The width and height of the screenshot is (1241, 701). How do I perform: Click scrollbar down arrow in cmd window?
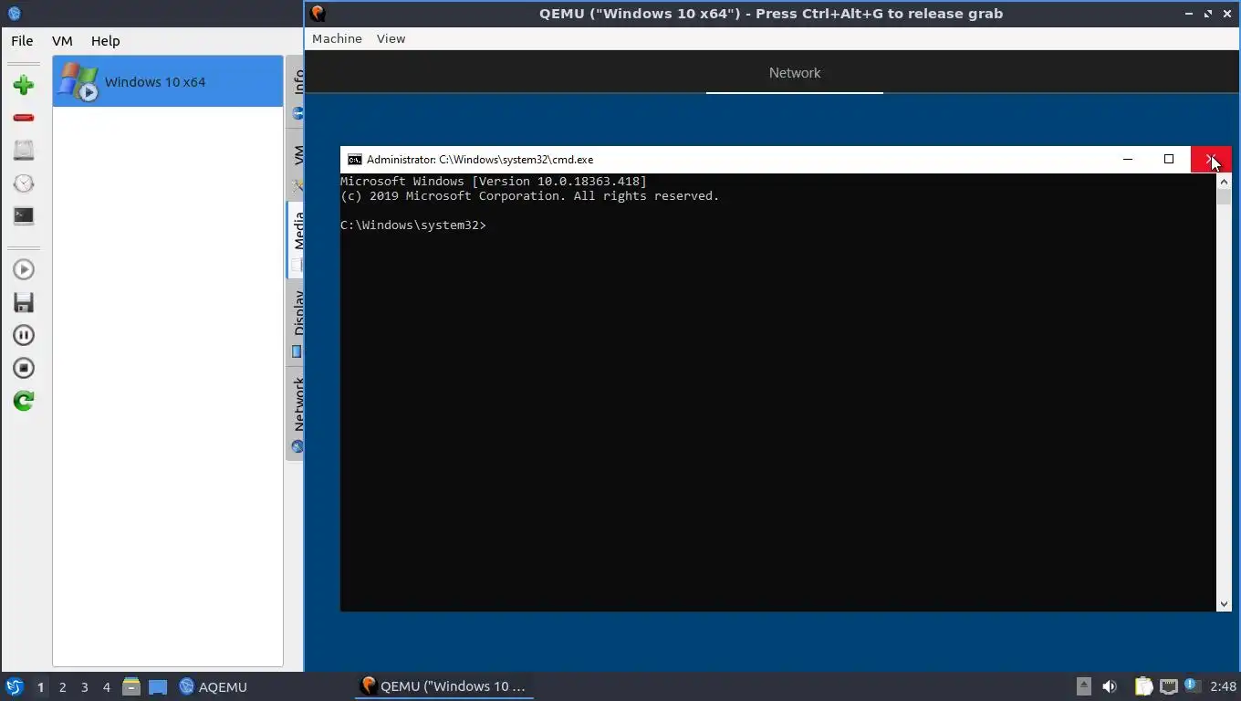(1224, 603)
